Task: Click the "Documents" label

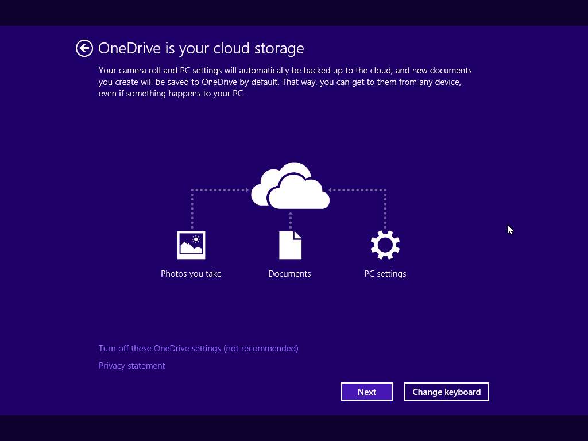Action: [289, 274]
